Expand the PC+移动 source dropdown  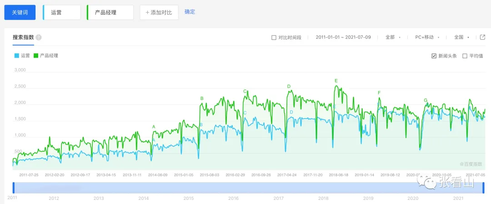(427, 37)
